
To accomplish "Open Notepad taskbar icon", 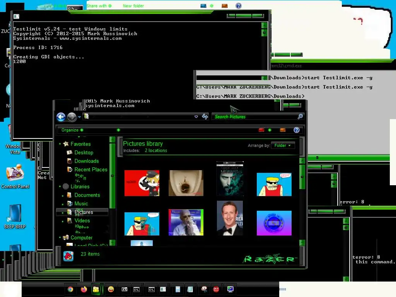I will [x=190, y=289].
